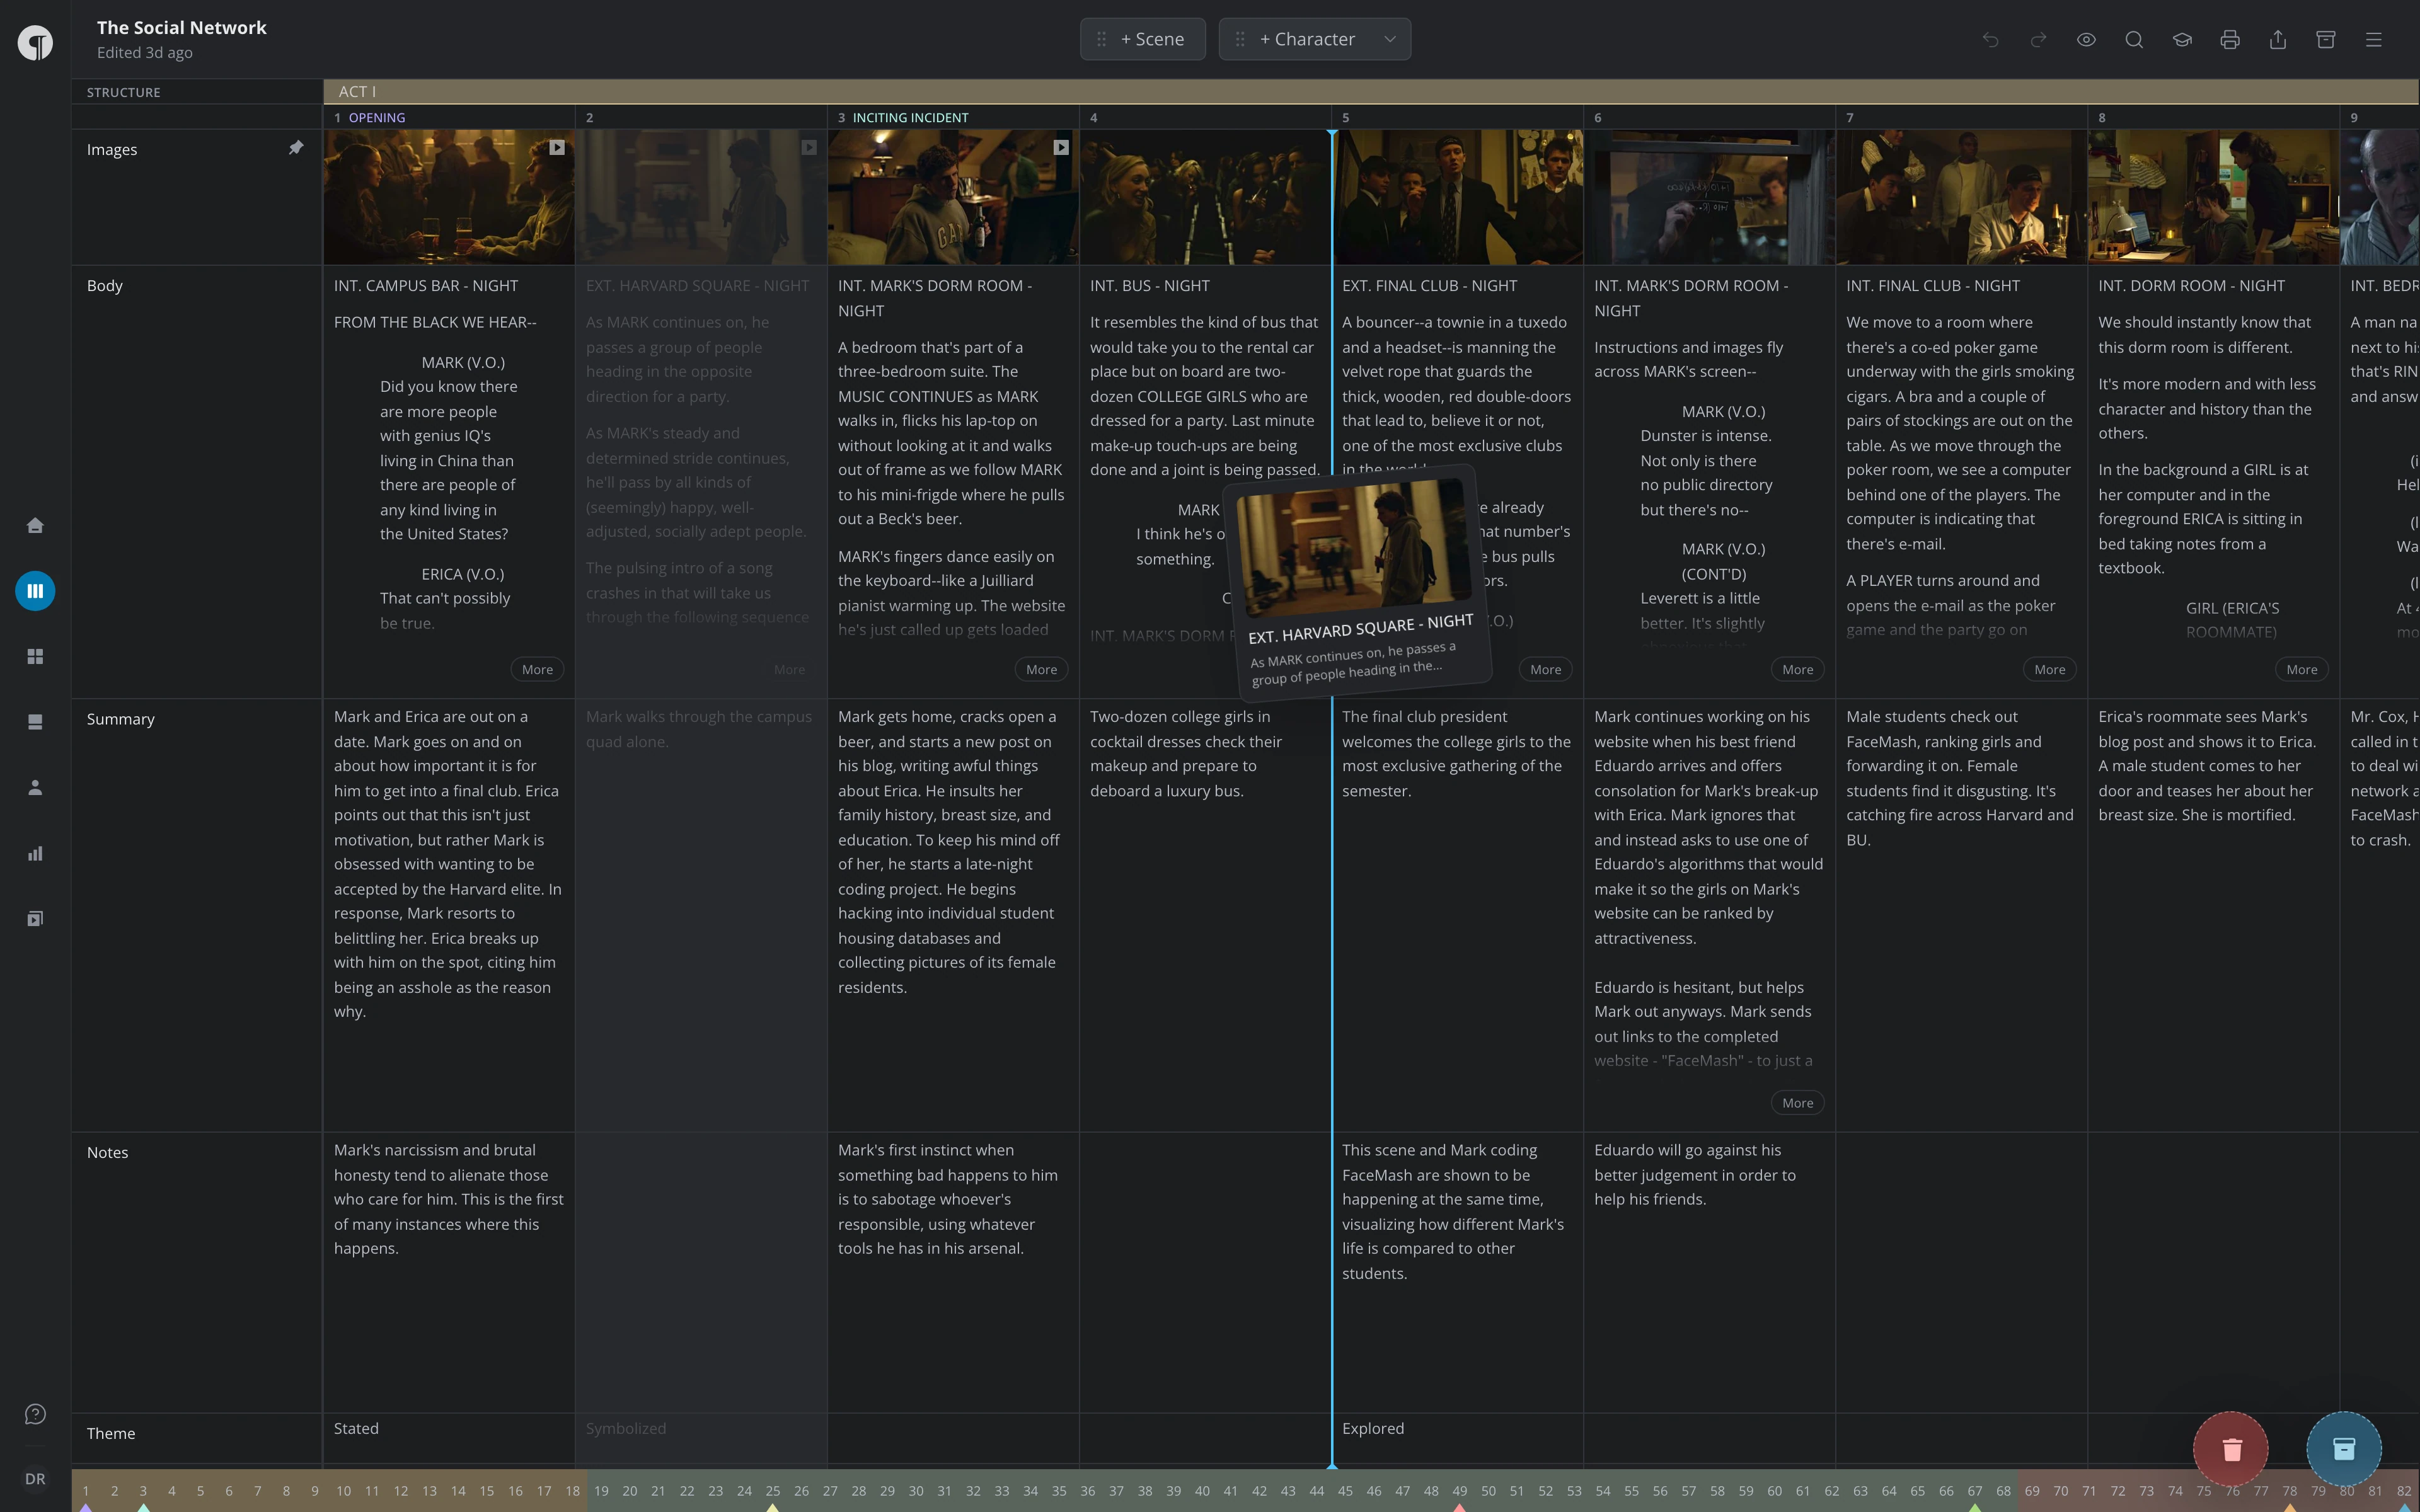The height and width of the screenshot is (1512, 2420).
Task: Click the redo arrow icon
Action: (x=2038, y=39)
